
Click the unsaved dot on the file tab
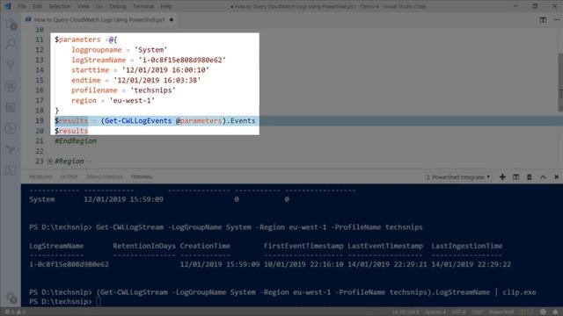[x=172, y=19]
